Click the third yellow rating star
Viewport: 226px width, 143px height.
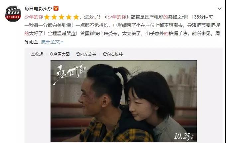click(61, 17)
